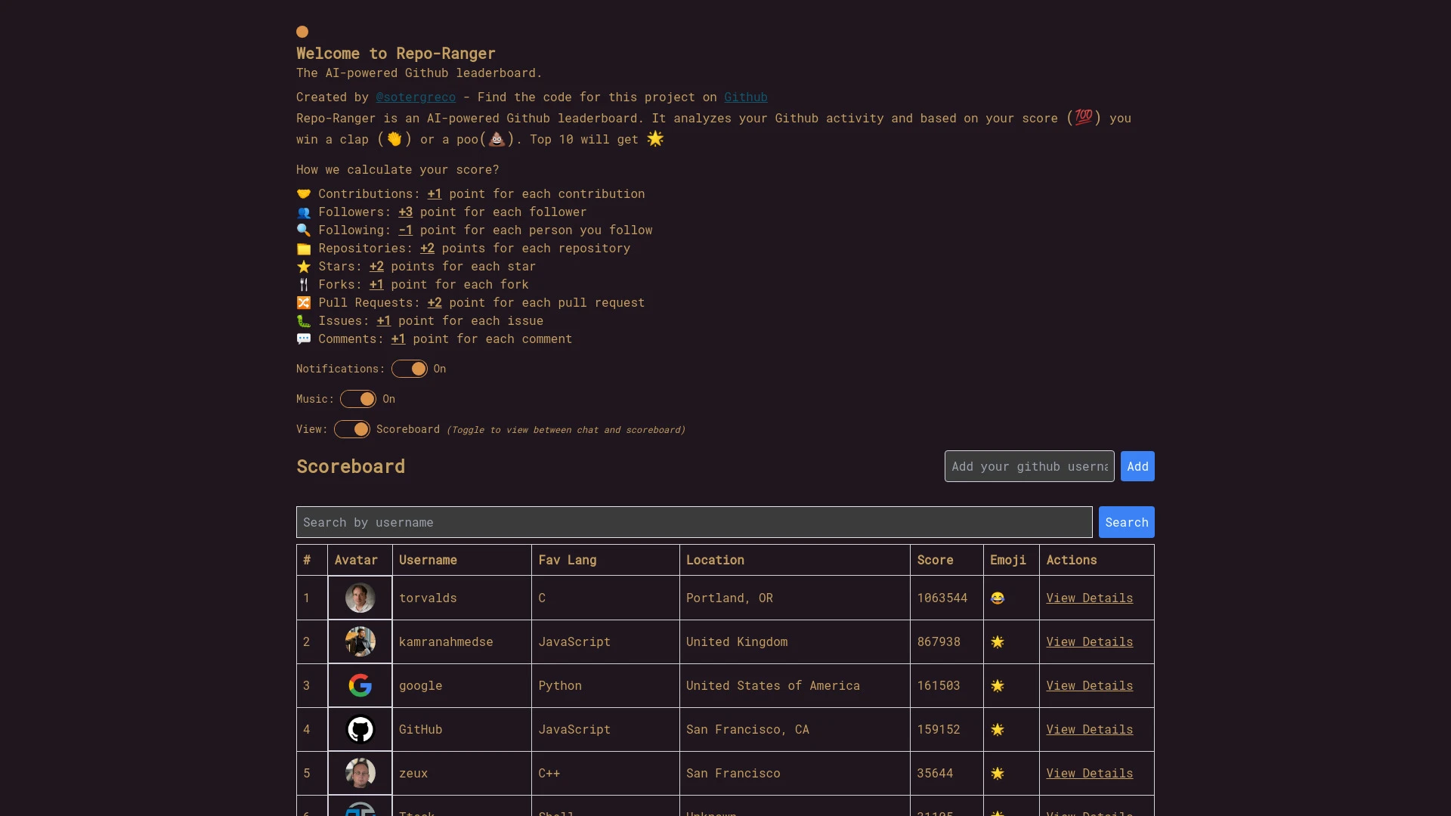
Task: Click the Score column header
Action: (935, 559)
